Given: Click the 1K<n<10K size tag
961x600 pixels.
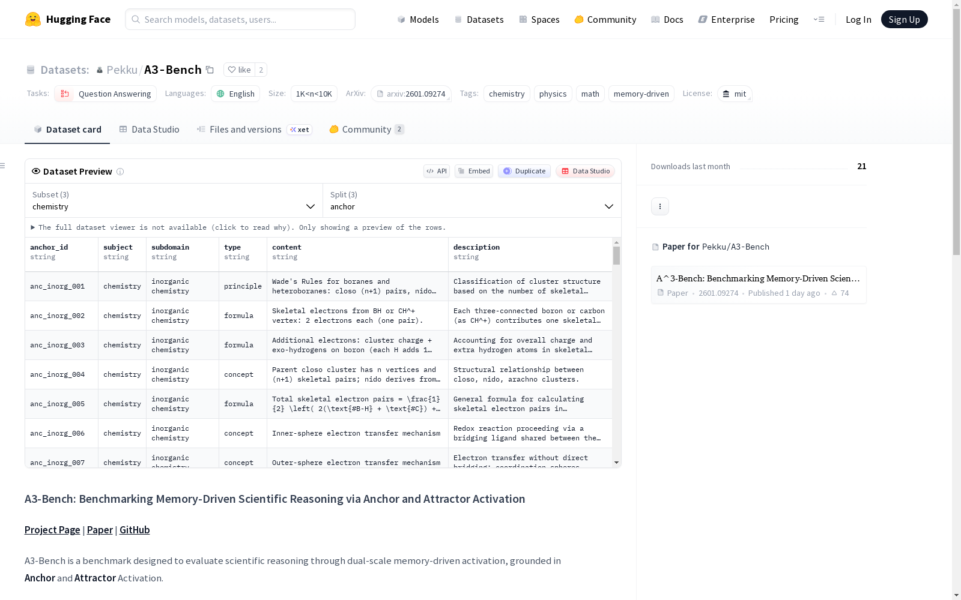Looking at the screenshot, I should click(x=314, y=94).
